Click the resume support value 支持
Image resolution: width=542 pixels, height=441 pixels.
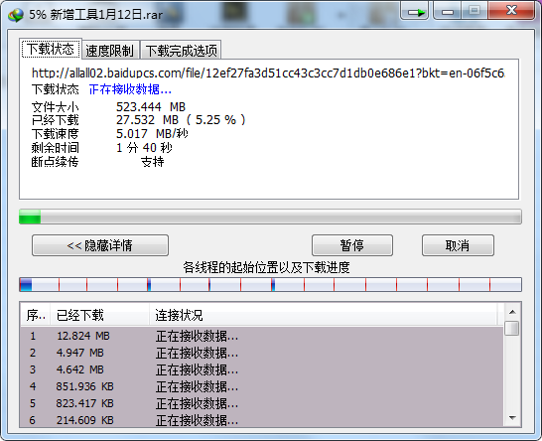(153, 162)
